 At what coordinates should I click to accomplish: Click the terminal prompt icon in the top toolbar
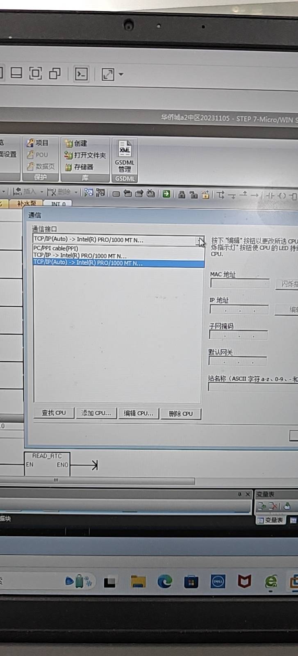(81, 74)
